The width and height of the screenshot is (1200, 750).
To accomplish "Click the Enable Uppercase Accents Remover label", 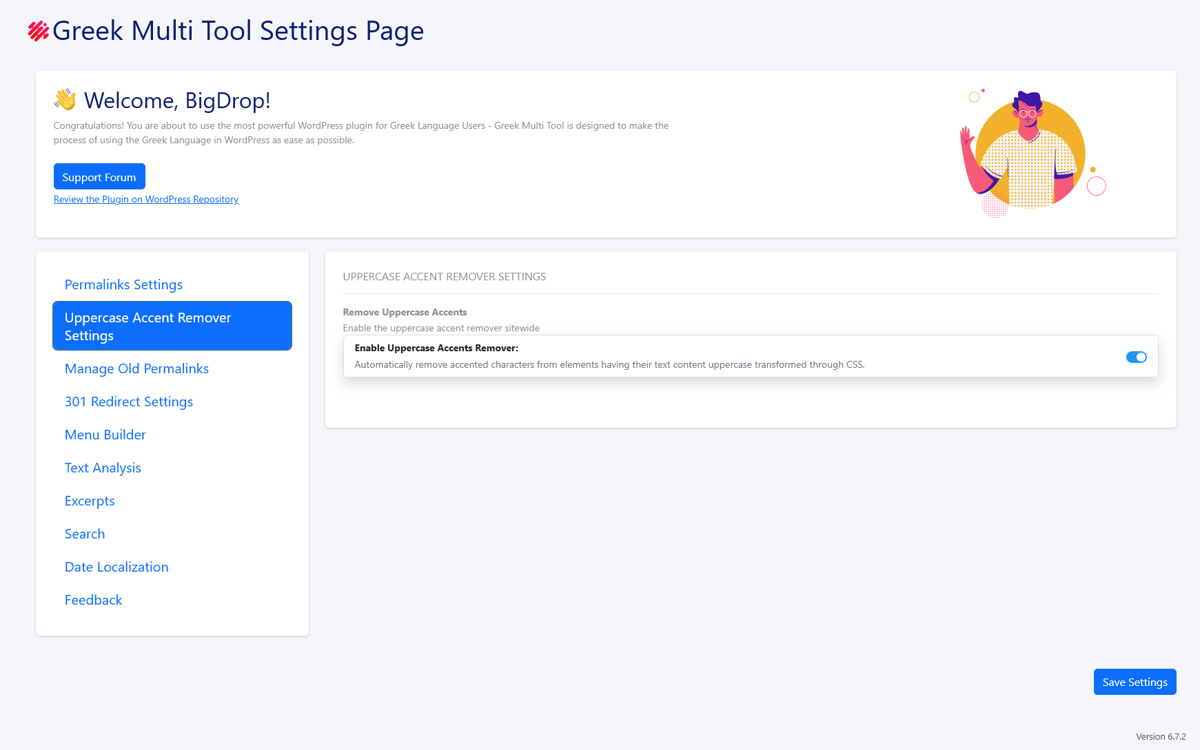I will pos(436,348).
